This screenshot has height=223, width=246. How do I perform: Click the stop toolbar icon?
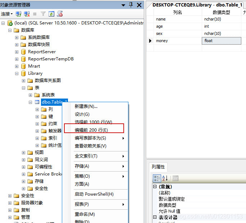tap(35, 14)
